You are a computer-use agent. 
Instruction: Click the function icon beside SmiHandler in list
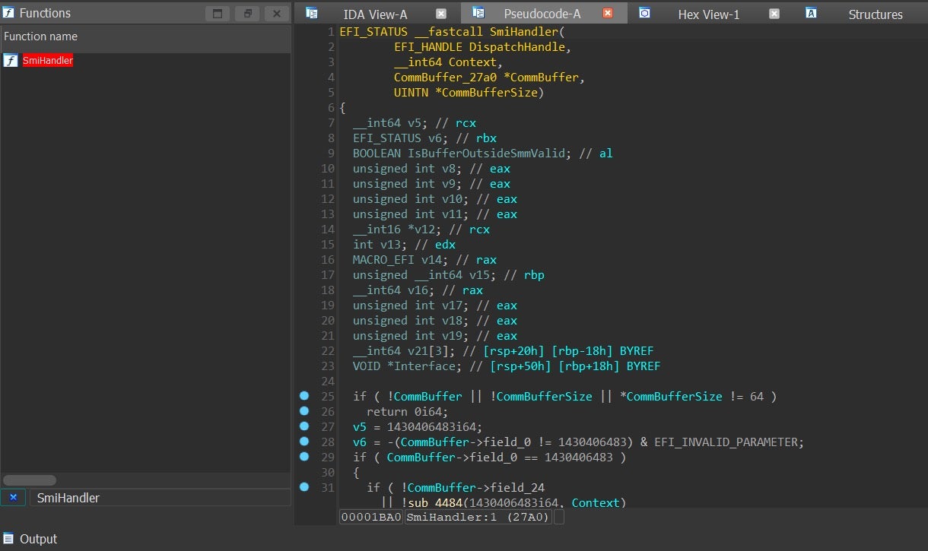click(x=11, y=61)
